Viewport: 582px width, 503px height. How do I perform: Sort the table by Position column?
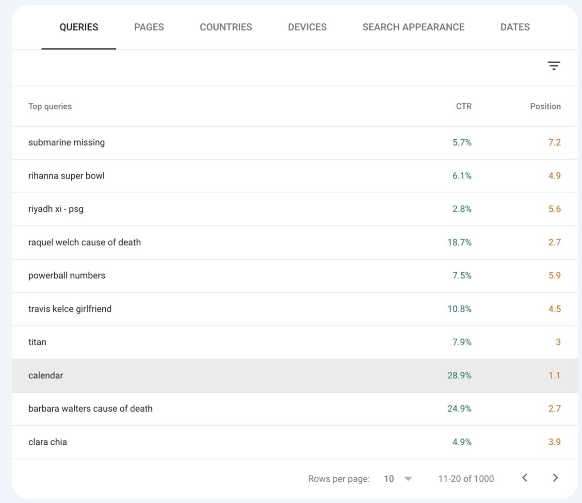point(545,106)
